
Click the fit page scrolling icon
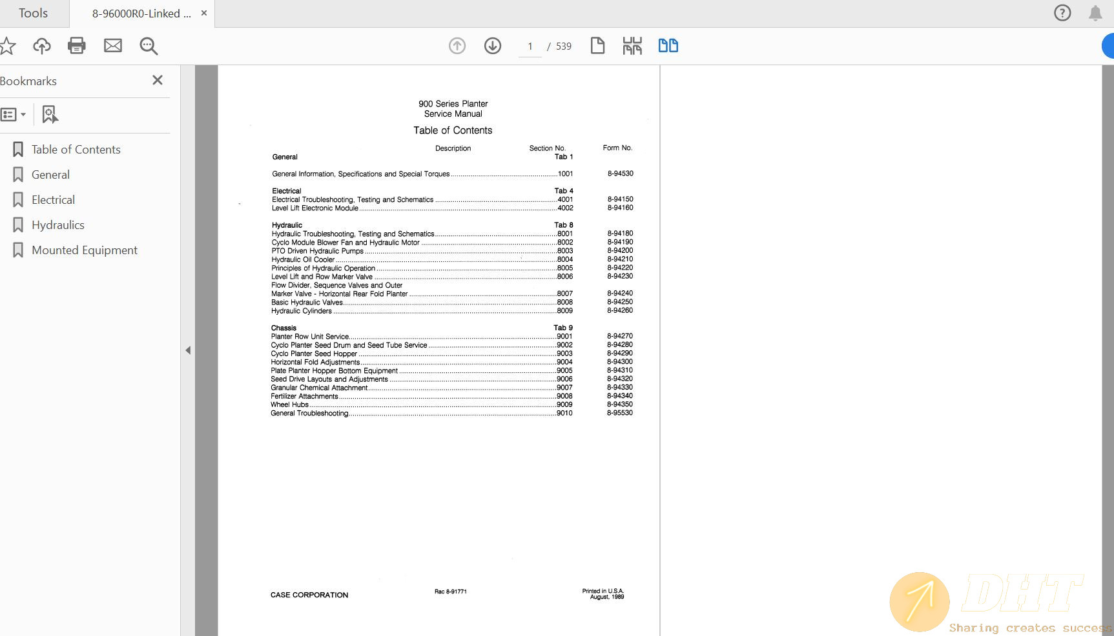coord(632,46)
